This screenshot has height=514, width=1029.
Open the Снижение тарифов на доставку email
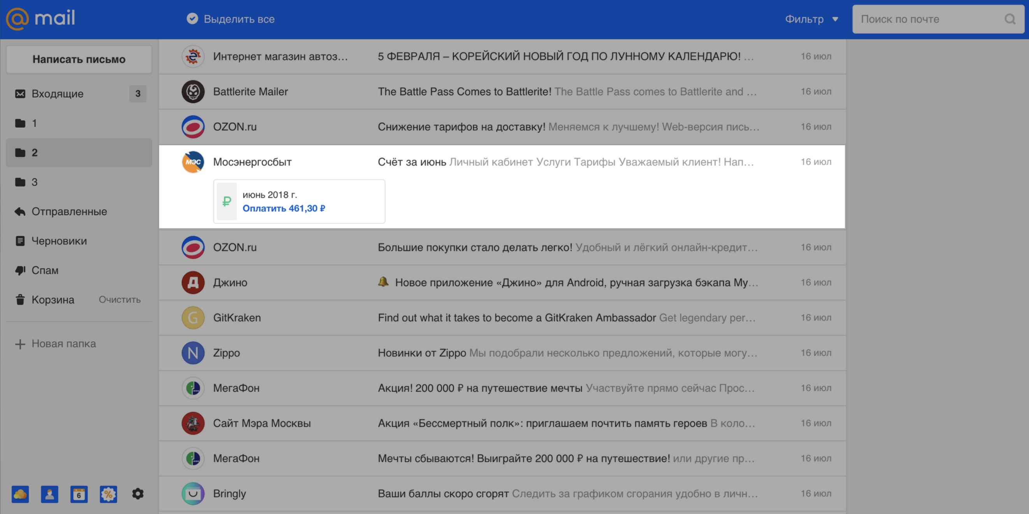point(502,127)
